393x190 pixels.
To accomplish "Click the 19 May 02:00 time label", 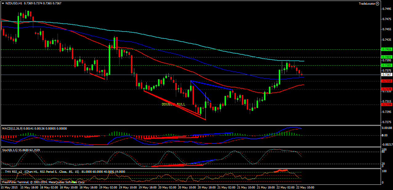I will (108, 188).
